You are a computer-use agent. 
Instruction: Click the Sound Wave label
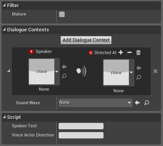click(x=28, y=103)
